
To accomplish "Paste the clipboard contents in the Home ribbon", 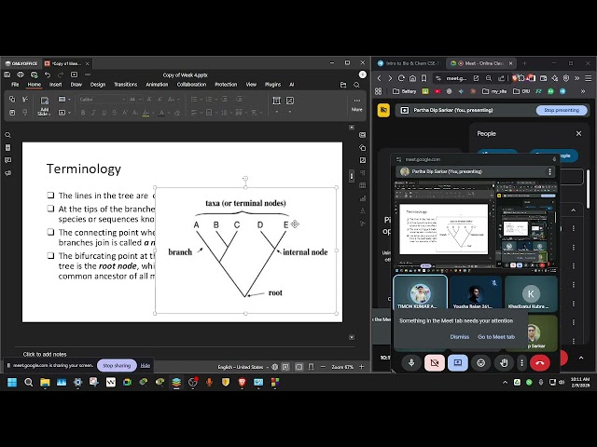I will (12, 113).
